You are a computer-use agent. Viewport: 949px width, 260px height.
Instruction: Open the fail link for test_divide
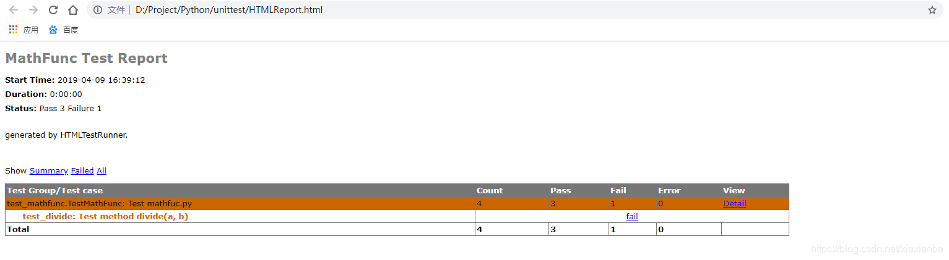click(632, 216)
